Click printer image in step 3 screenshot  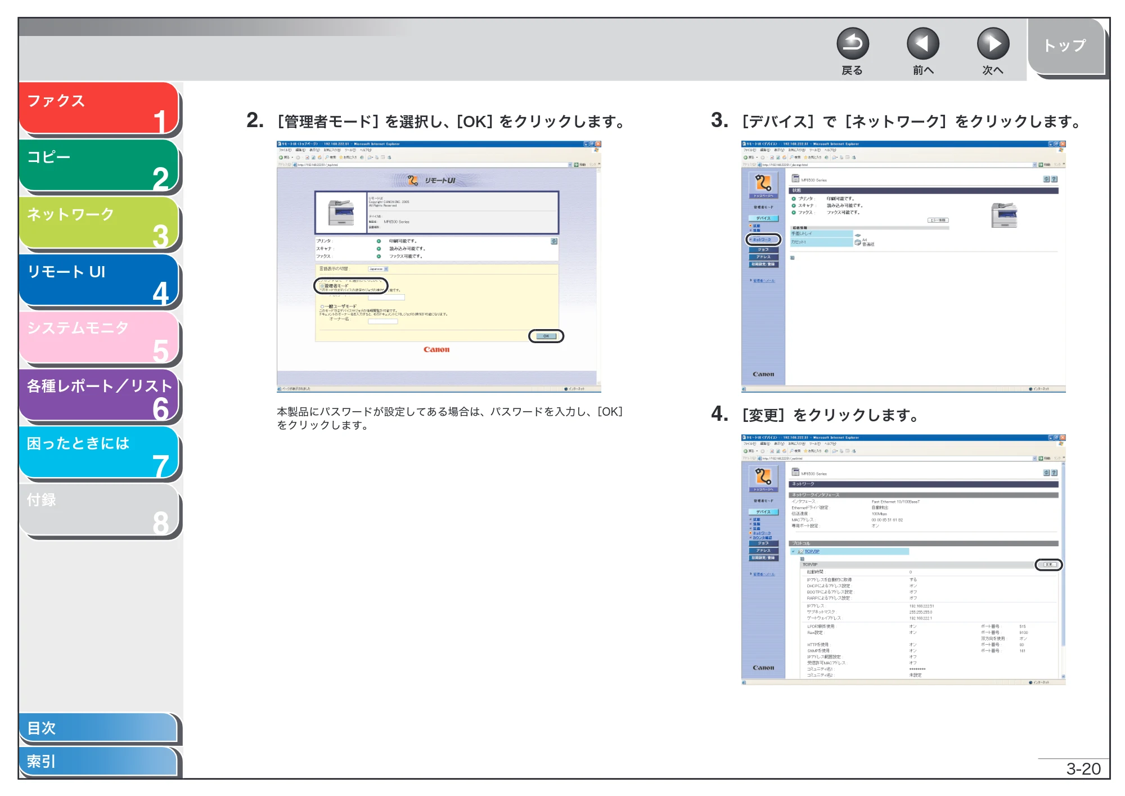point(1004,215)
